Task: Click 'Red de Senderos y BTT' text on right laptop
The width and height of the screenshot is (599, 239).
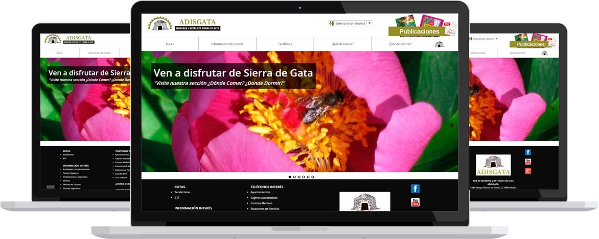Action: click(493, 180)
